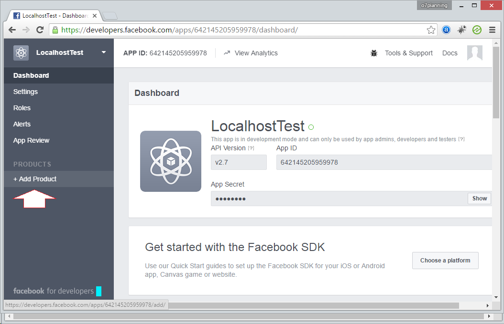Click the facebook for developers logo
Viewport: 504px width, 324px height.
click(x=54, y=291)
